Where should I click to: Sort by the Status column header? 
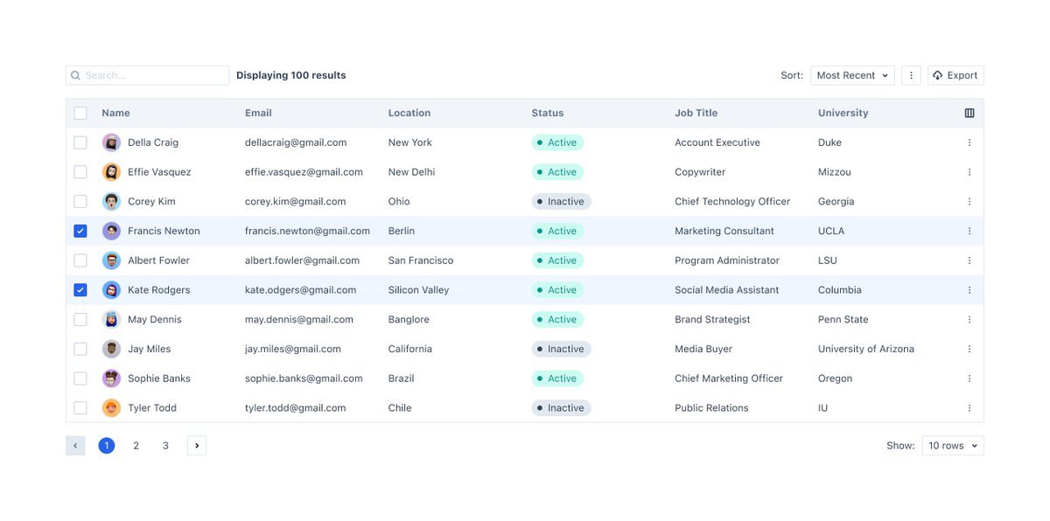pyautogui.click(x=548, y=113)
